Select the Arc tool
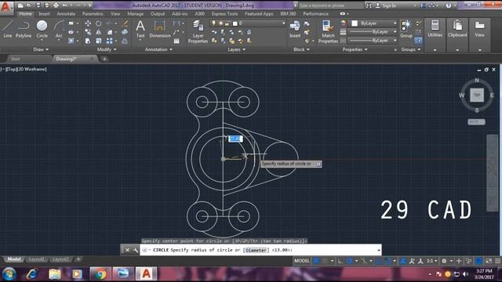The height and width of the screenshot is (282, 502). click(59, 29)
